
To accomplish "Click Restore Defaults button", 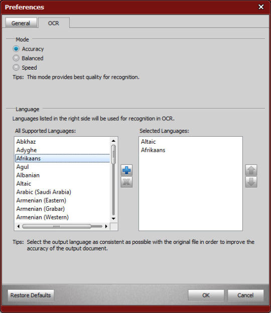I will [31, 295].
